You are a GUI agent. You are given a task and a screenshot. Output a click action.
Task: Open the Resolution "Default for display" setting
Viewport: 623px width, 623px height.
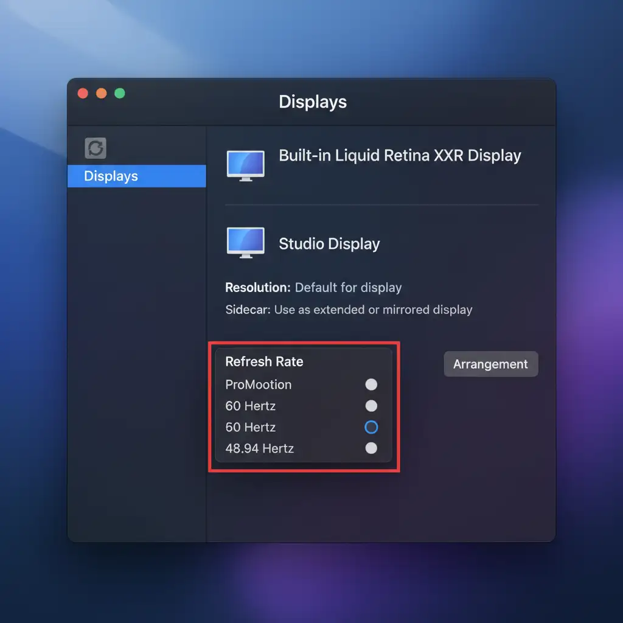[x=348, y=288]
